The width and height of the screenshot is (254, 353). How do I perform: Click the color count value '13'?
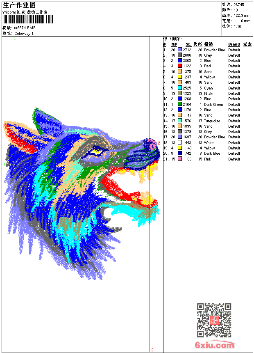236,10
